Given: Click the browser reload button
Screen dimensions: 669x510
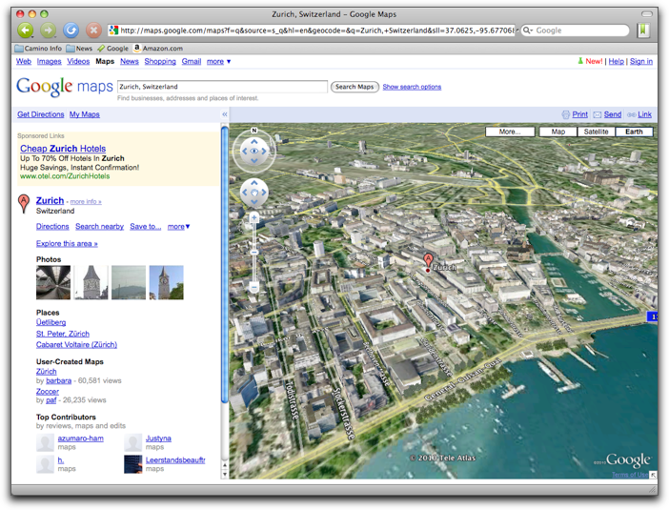Looking at the screenshot, I should [71, 31].
